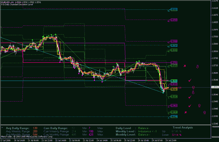219x142 pixels.
Task: Click the down arrow just below the current price line
Action: pos(193,92)
